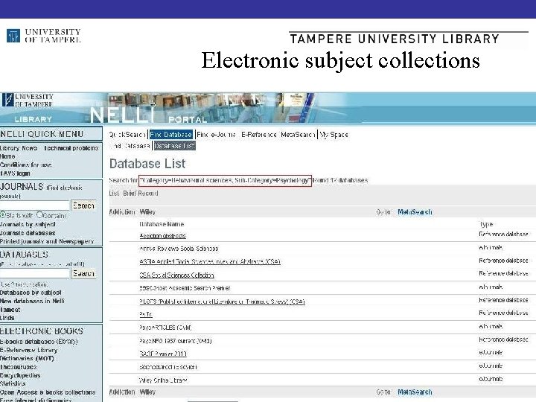This screenshot has width=536, height=402.
Task: Open Statistics link in sidebar
Action: tap(13, 383)
